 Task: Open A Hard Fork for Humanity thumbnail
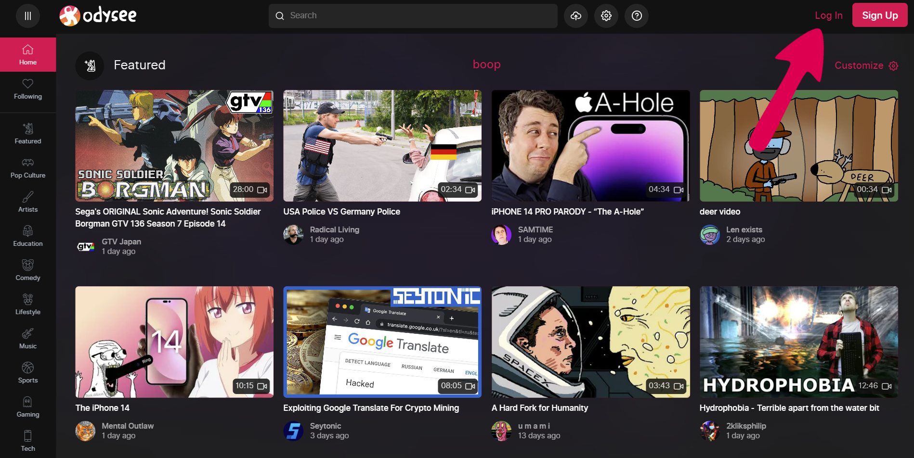point(590,342)
